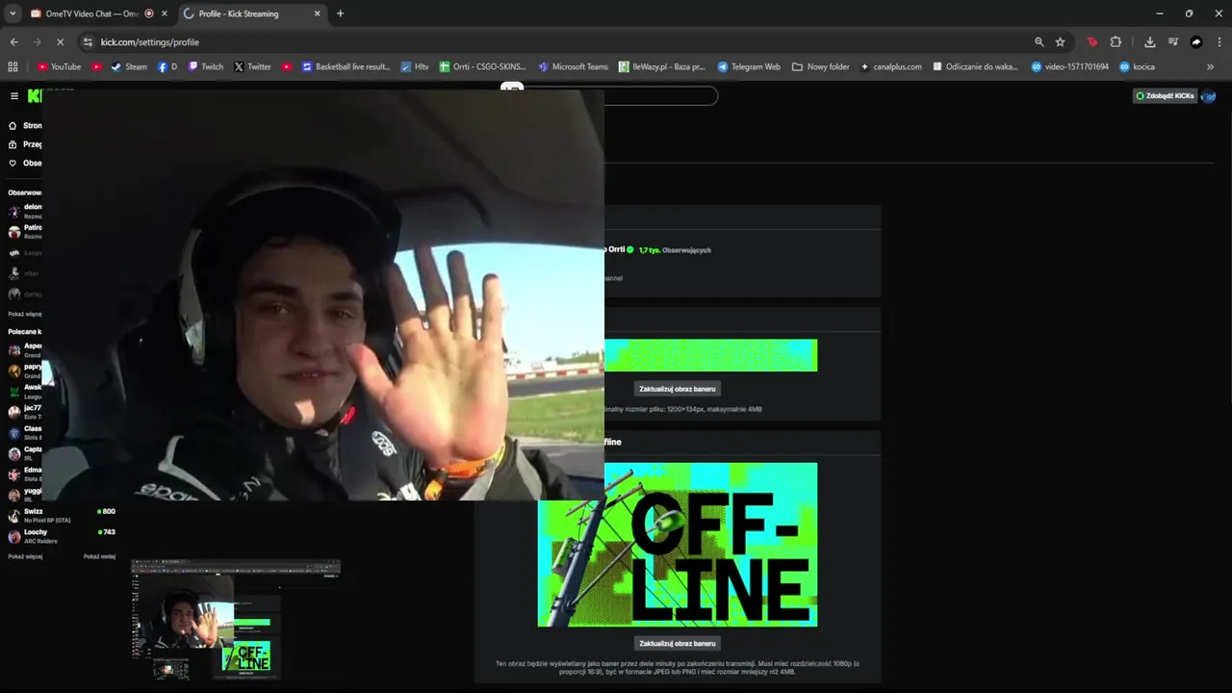Open the browser downloads icon
Screen dimensions: 1232x693
point(1149,42)
